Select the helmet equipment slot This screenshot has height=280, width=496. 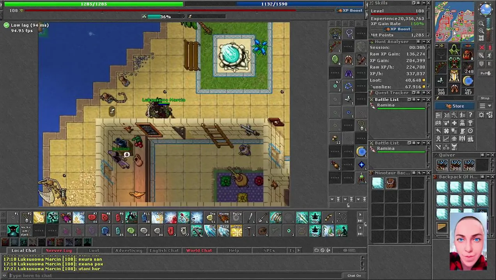click(x=454, y=50)
